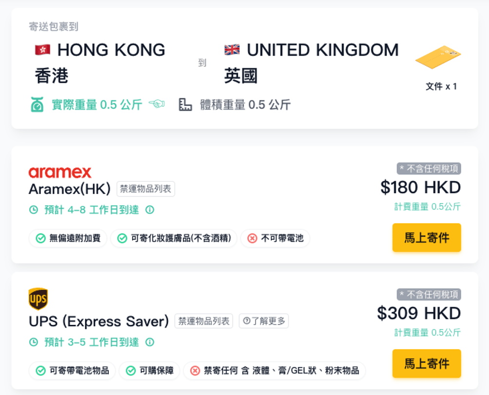This screenshot has height=395, width=489.
Task: Click info icon beside UPS 3–5 day estimate
Action: pos(150,342)
